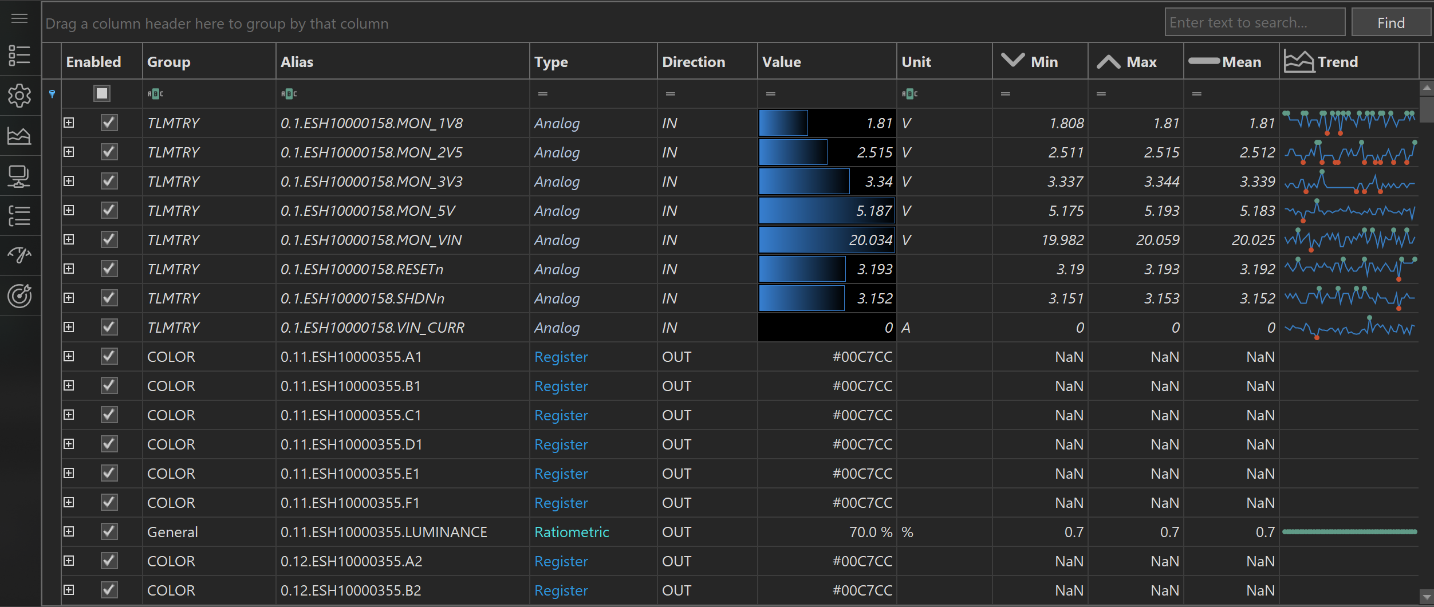1434x607 pixels.
Task: Open the area chart sidebar icon
Action: click(19, 136)
